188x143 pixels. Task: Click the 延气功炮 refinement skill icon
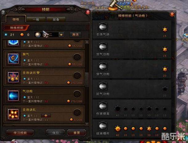click(103, 86)
